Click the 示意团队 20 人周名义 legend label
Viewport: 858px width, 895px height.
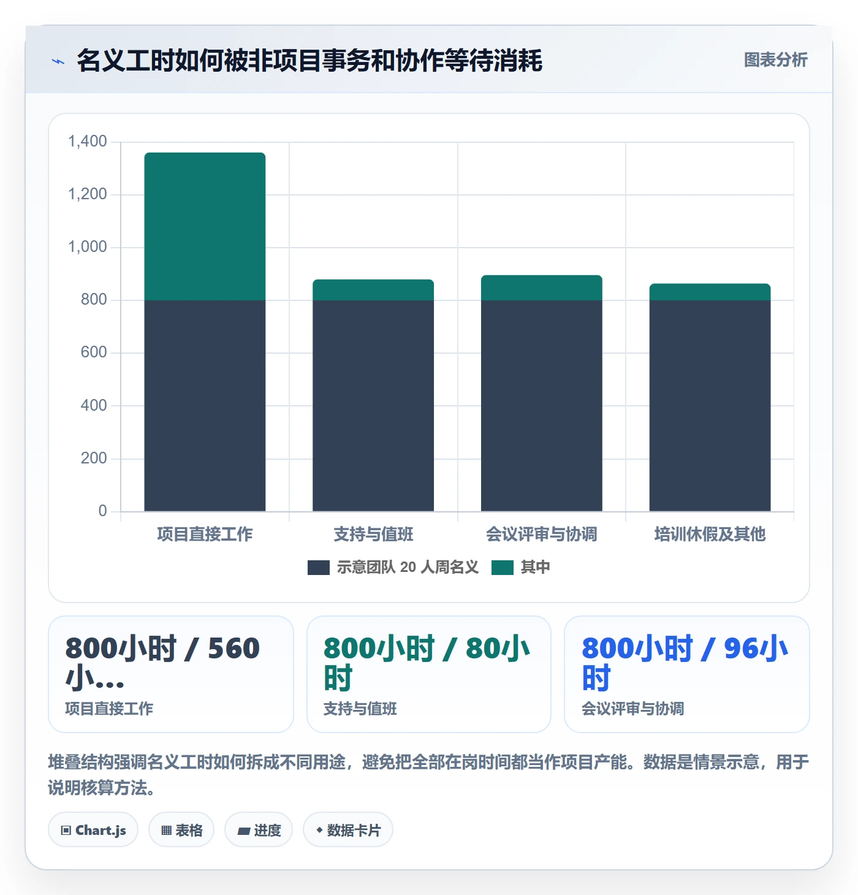[x=408, y=568]
